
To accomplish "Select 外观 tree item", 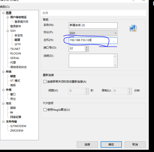I will (9, 90).
